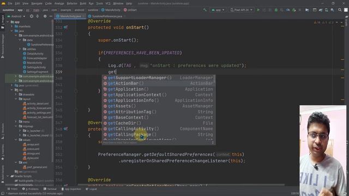Screen dimensions: 349x196
Task: Click override gutter icon on line 332
Action: 65,27
